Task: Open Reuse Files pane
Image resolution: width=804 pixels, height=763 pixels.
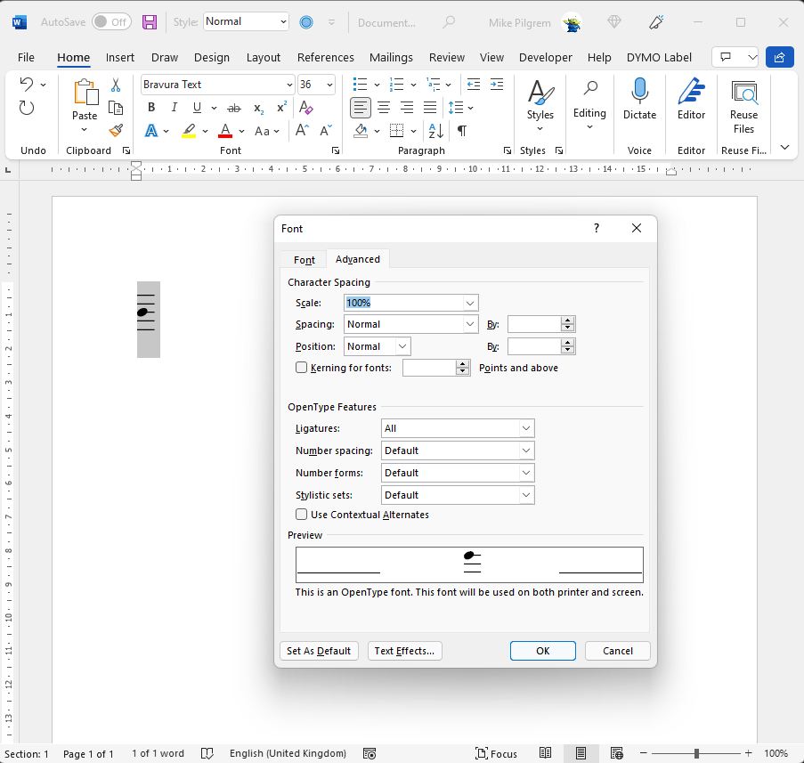Action: coord(743,107)
